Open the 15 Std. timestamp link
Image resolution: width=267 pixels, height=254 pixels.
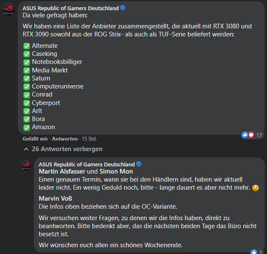(x=89, y=139)
